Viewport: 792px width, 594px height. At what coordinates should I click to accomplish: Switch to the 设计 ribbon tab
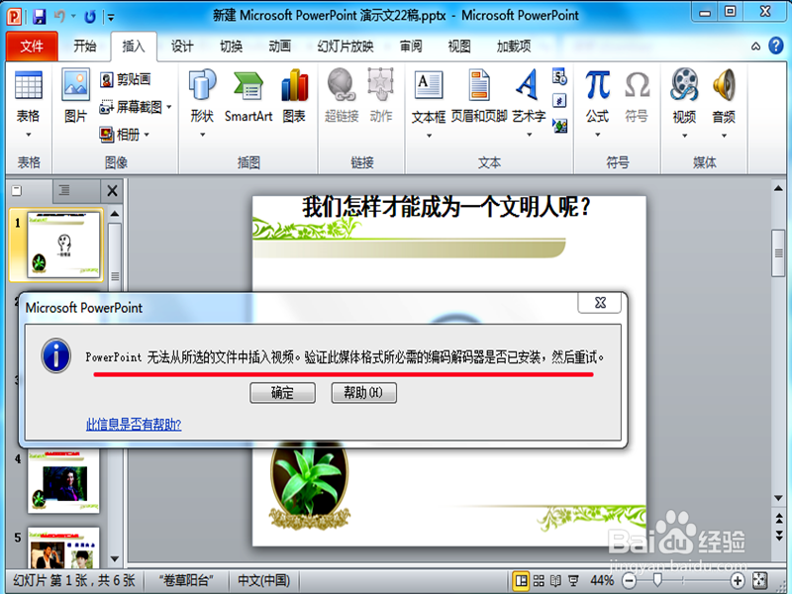182,47
